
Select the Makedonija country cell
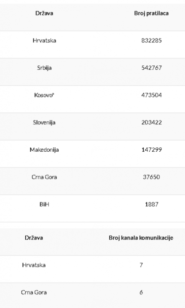pyautogui.click(x=44, y=150)
